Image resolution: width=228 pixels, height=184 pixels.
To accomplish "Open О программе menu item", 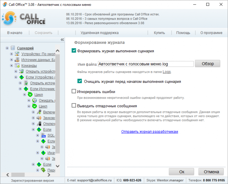I will tap(211, 33).
